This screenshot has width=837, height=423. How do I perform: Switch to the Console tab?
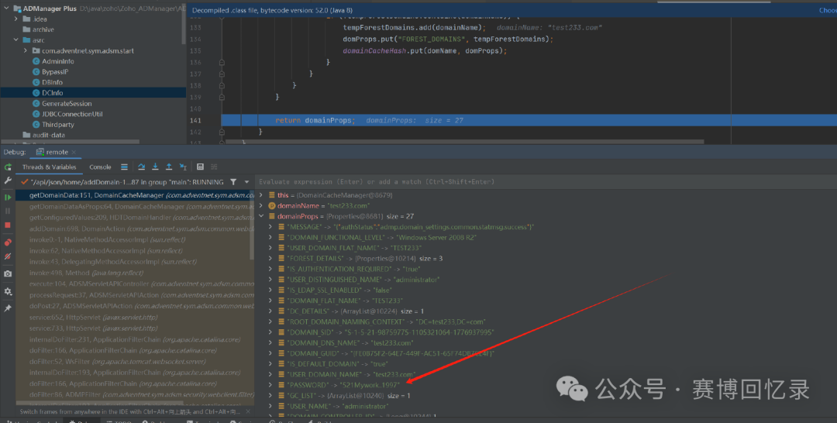pyautogui.click(x=100, y=167)
